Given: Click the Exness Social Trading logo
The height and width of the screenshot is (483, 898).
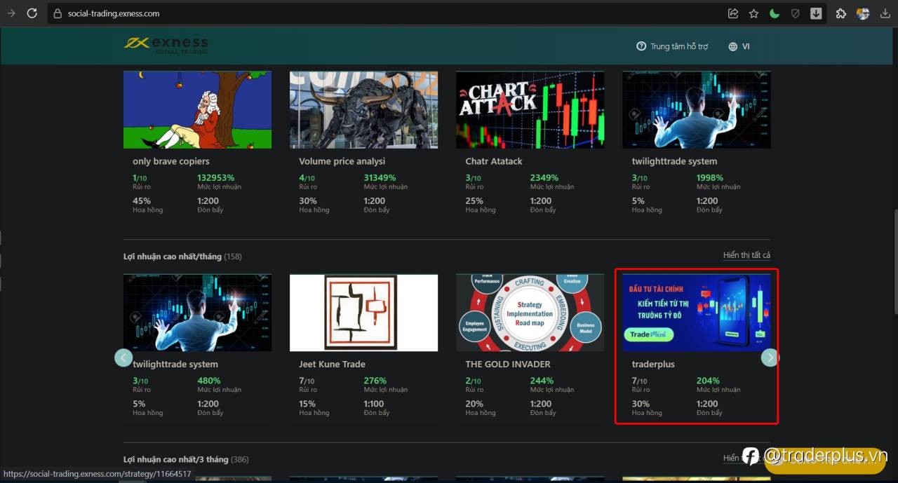Looking at the screenshot, I should pos(166,45).
